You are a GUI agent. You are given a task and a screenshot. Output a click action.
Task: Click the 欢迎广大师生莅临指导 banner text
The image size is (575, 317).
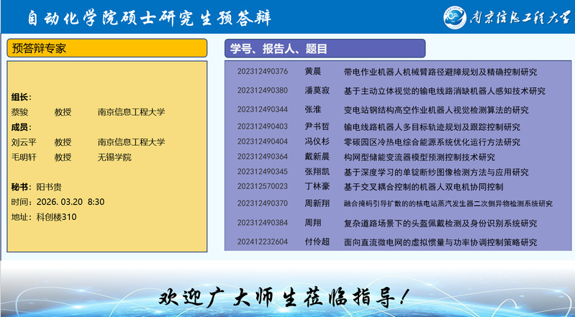(286, 297)
